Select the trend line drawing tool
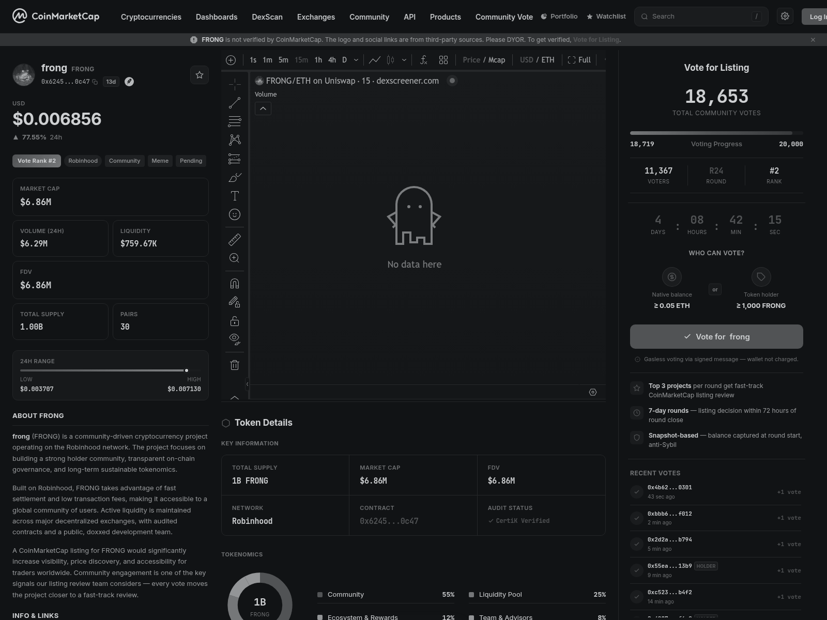827x620 pixels. click(235, 103)
